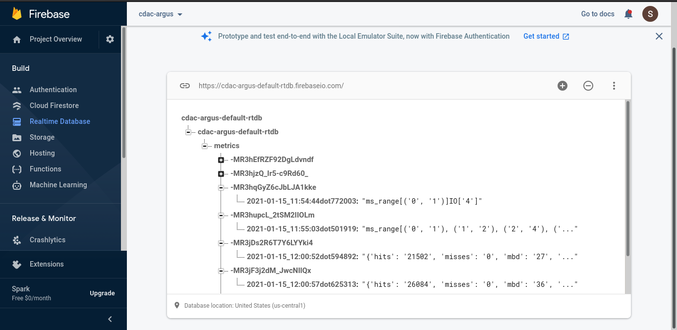Click the Hosting globe icon
The height and width of the screenshot is (330, 677).
17,154
